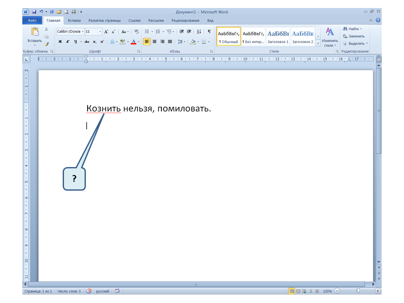Click the Заменить (Replace) button
The width and height of the screenshot is (404, 303).
coord(353,36)
